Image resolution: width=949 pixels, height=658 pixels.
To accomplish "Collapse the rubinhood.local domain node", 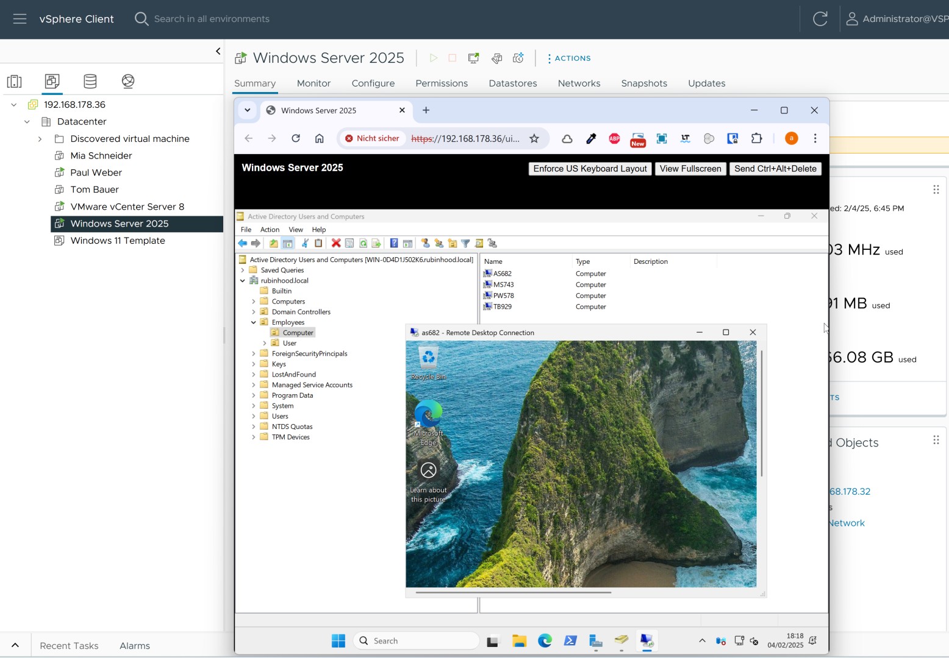I will (243, 280).
